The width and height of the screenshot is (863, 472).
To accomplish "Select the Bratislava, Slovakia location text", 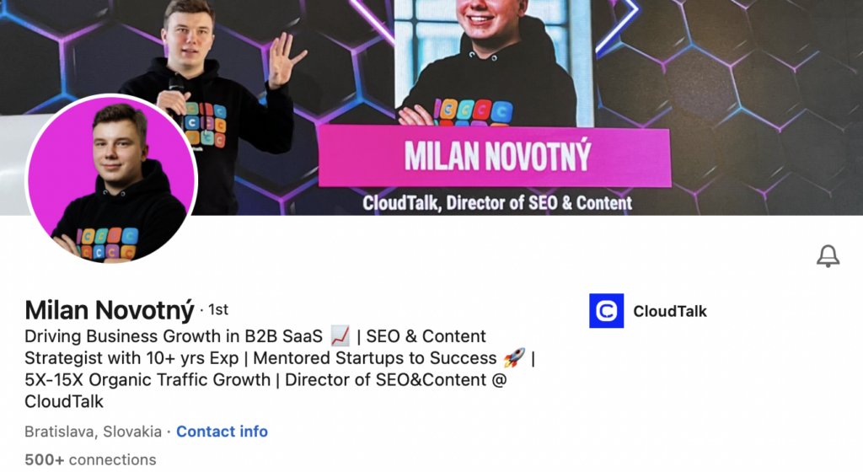I will tap(93, 432).
